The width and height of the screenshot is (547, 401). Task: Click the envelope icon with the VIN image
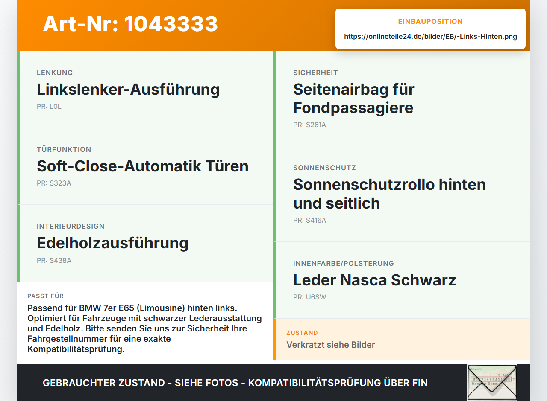492,383
